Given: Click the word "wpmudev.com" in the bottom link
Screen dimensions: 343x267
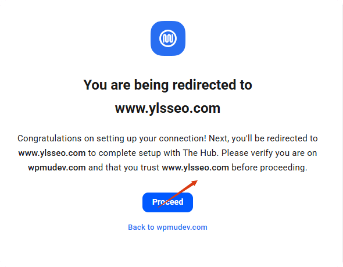Looking at the screenshot, I should [182, 227].
